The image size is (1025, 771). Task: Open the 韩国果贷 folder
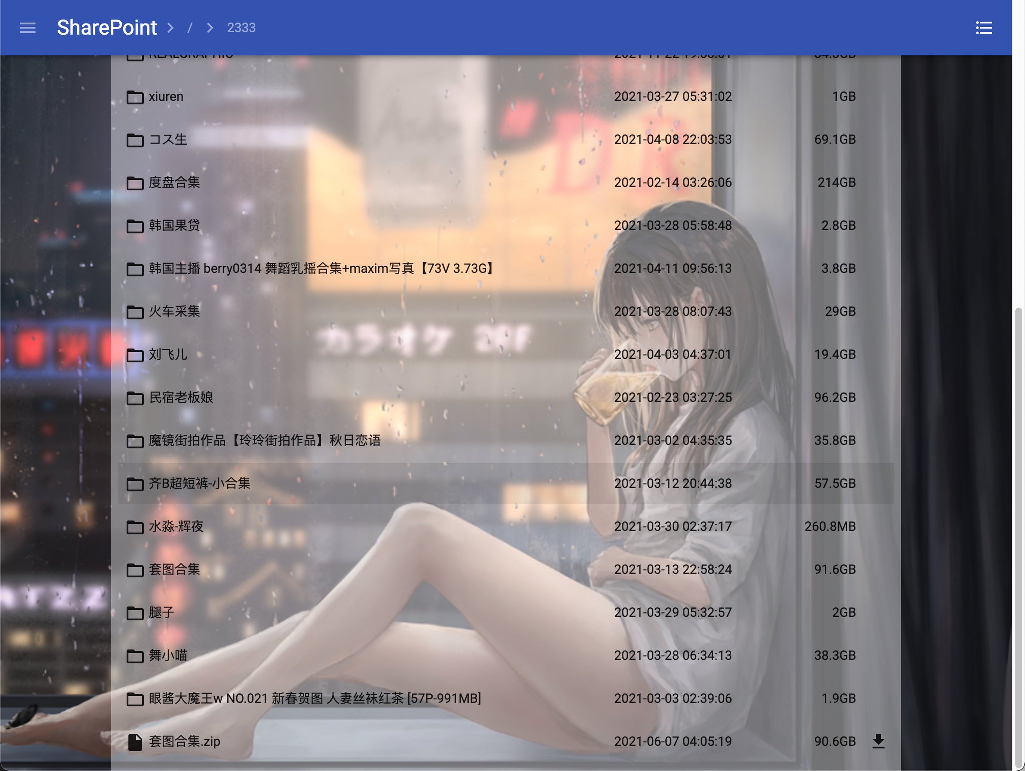[x=174, y=226]
